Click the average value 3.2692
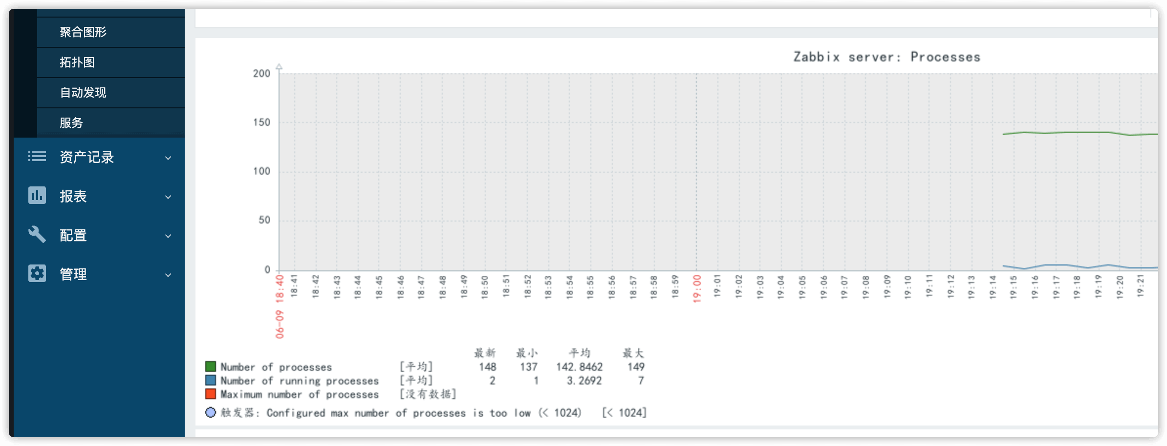Image resolution: width=1167 pixels, height=446 pixels. [x=584, y=381]
